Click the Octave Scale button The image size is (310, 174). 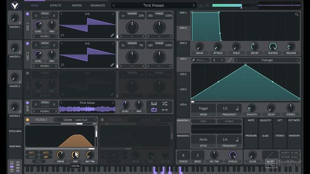290,157
